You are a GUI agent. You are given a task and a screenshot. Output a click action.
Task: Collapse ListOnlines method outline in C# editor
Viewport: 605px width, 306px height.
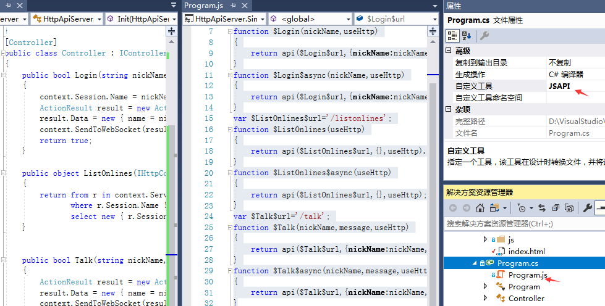(4, 173)
